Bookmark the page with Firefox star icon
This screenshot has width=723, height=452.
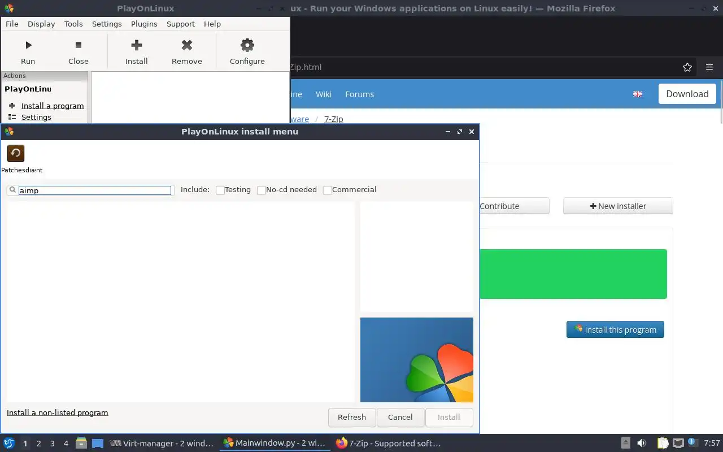687,67
